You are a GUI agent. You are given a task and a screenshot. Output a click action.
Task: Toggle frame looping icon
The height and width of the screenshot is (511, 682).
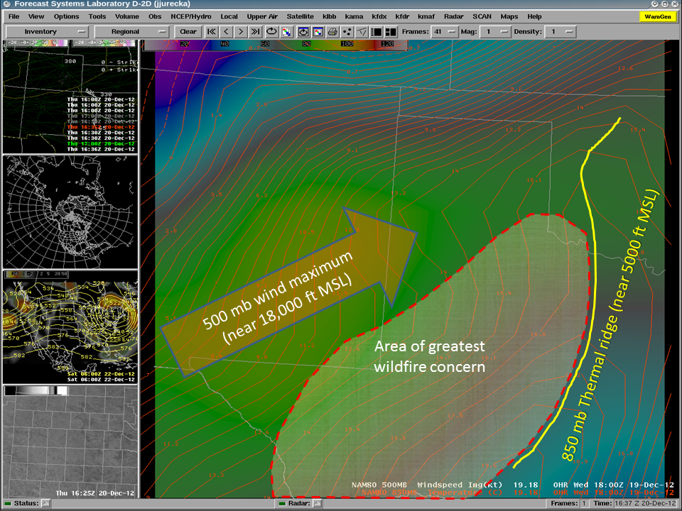click(272, 32)
